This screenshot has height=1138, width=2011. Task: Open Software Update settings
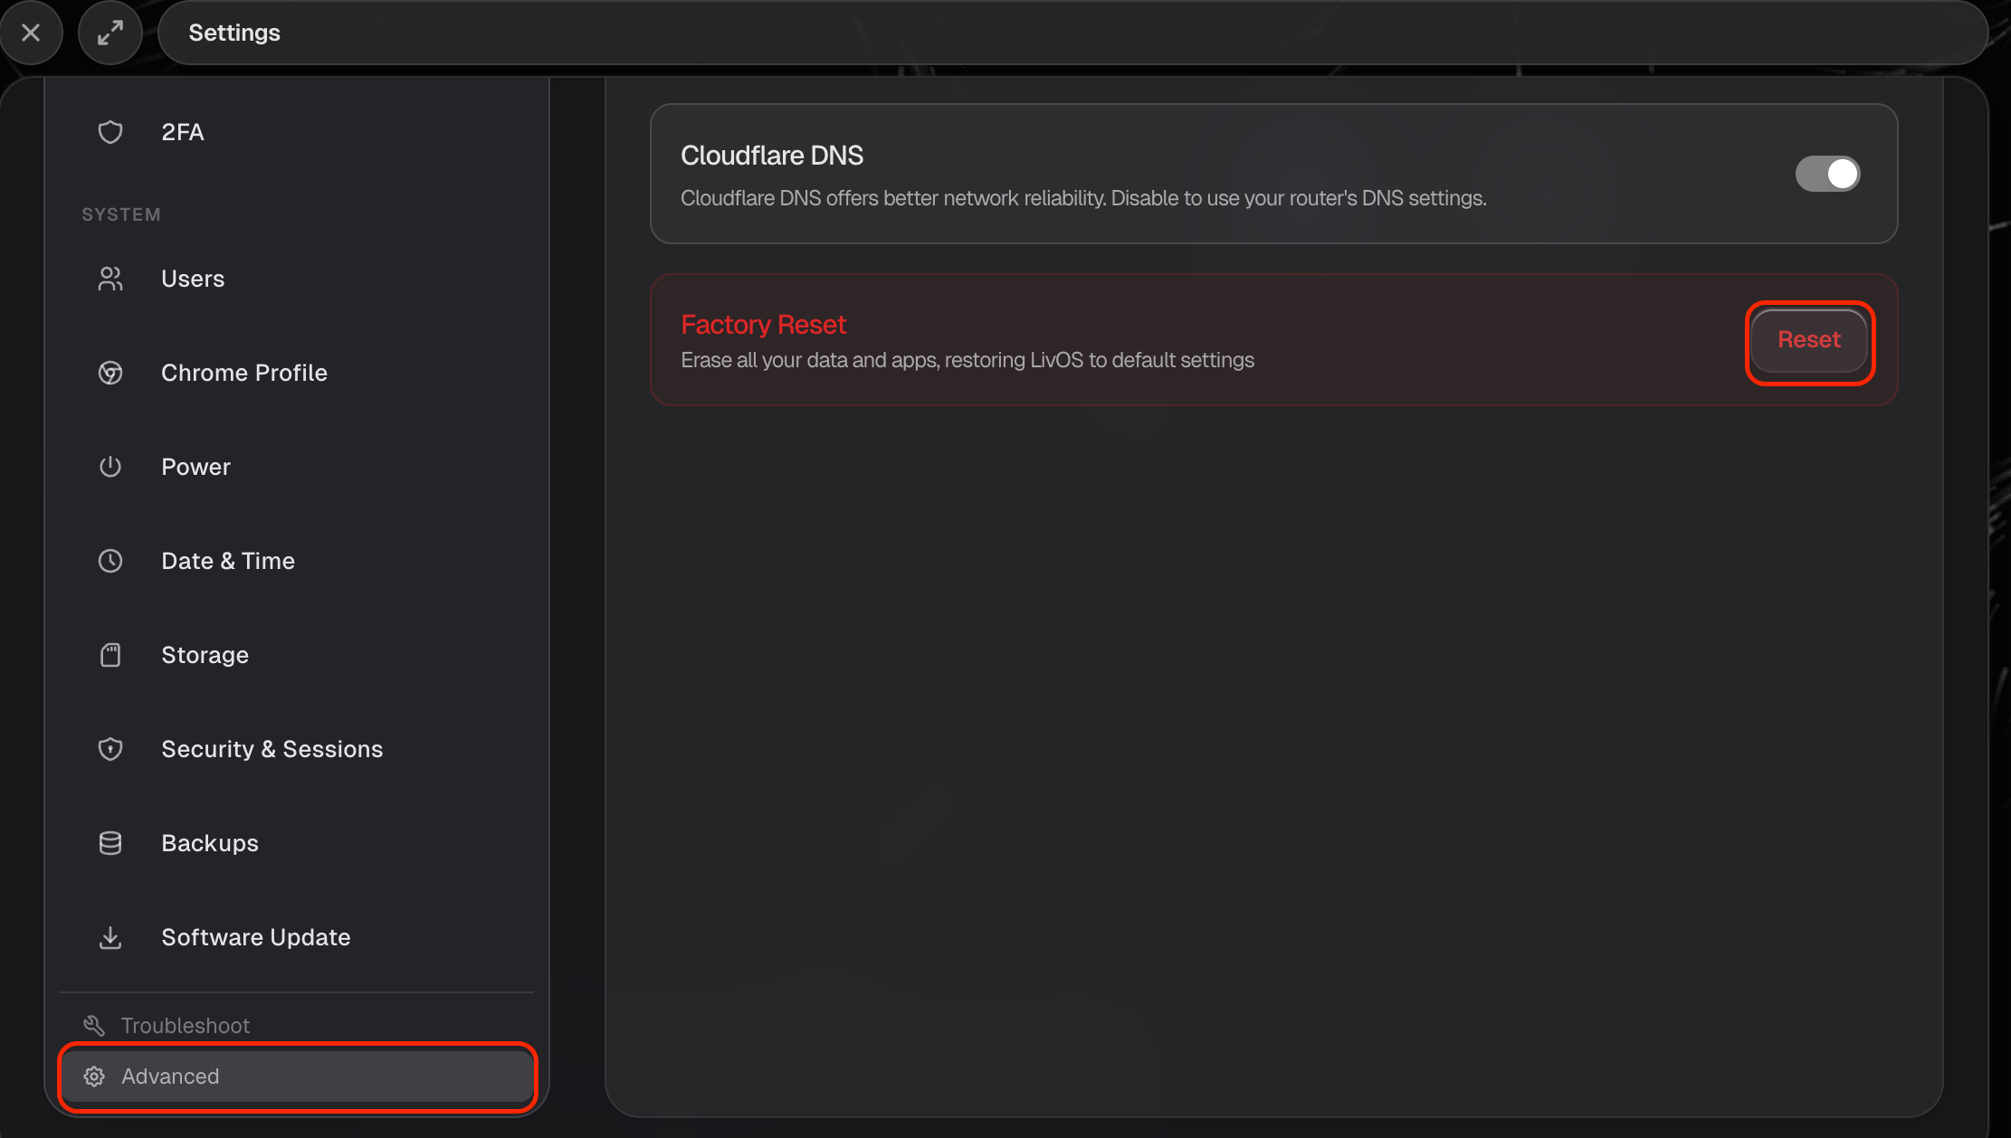tap(297, 937)
